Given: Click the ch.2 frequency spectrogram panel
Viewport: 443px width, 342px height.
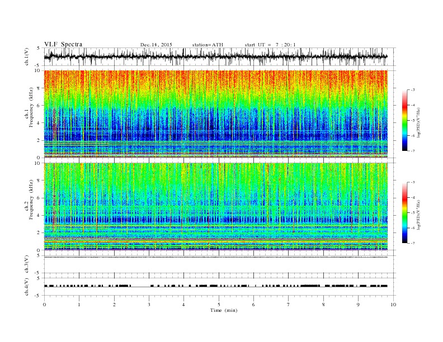Looking at the screenshot, I should tap(215, 206).
